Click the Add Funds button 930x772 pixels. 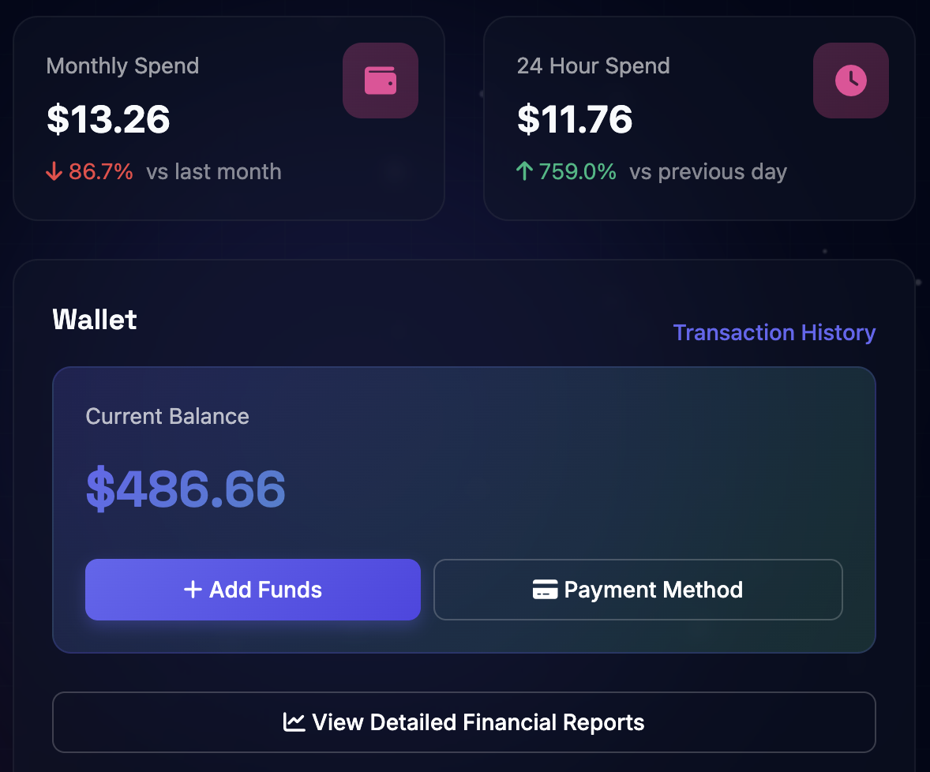[x=253, y=589]
